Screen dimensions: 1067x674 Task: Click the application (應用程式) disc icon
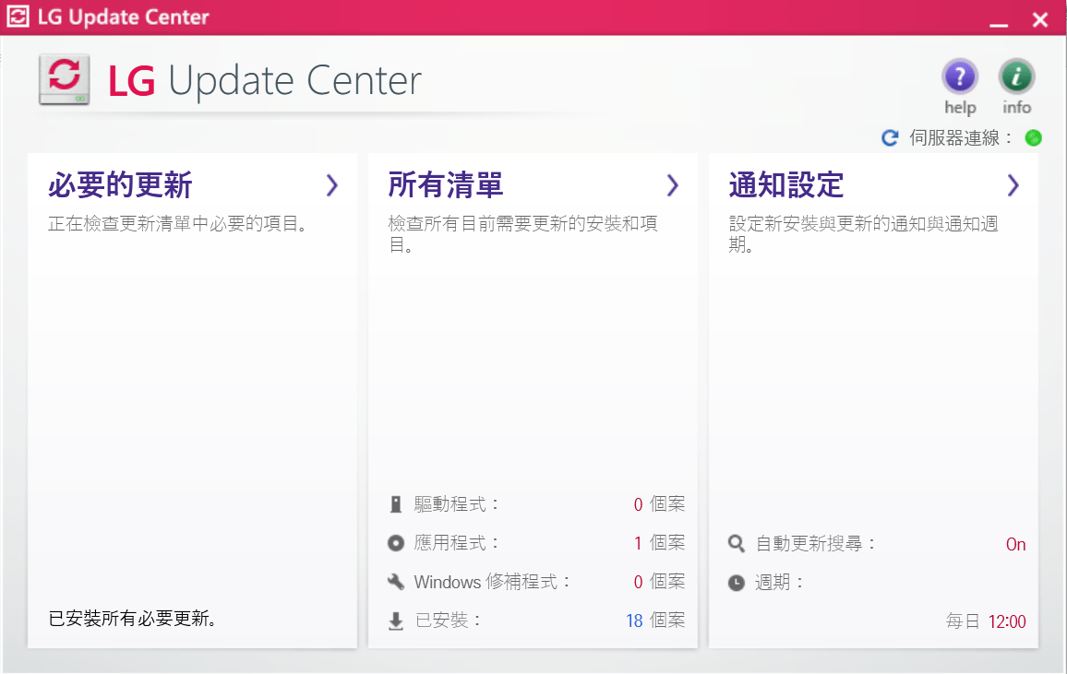click(x=396, y=543)
